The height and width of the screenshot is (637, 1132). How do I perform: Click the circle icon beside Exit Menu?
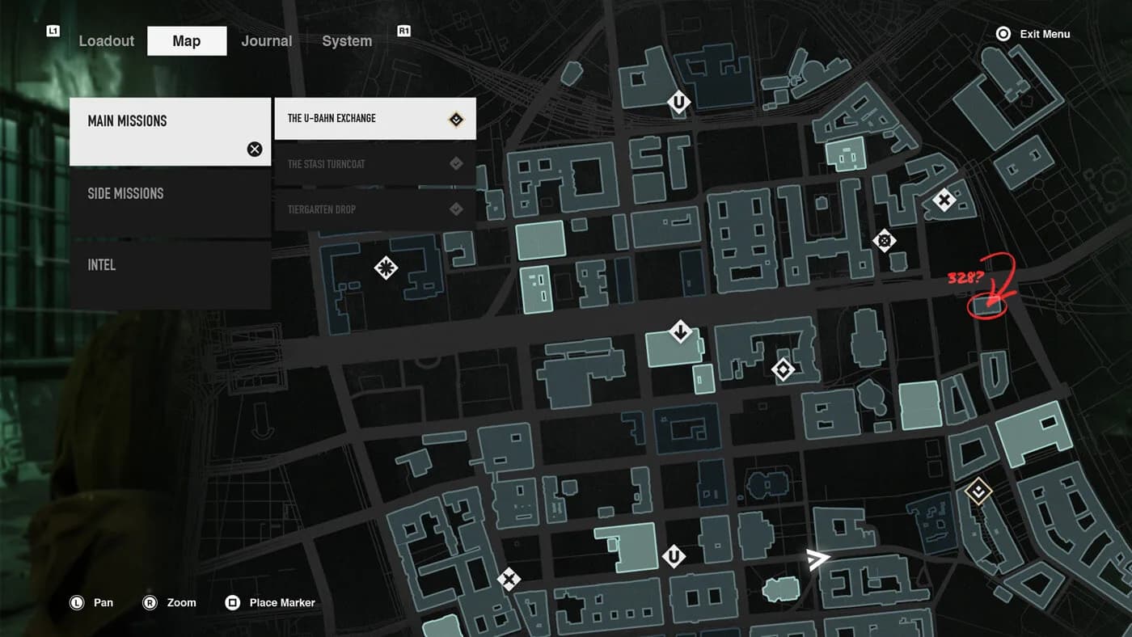pos(1003,34)
